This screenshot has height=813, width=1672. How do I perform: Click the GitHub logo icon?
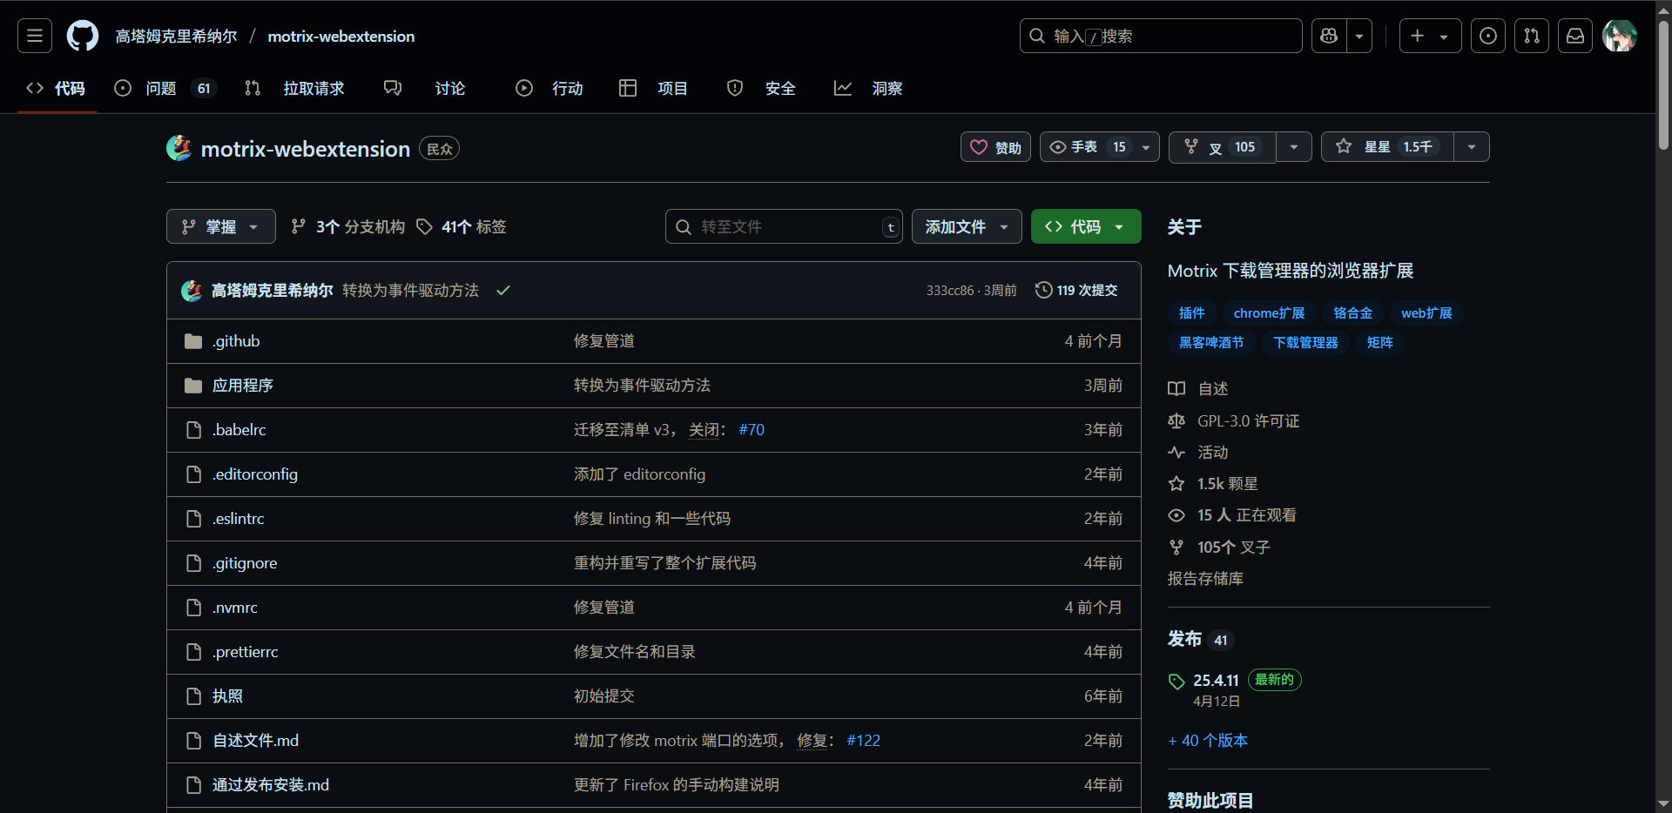(82, 36)
